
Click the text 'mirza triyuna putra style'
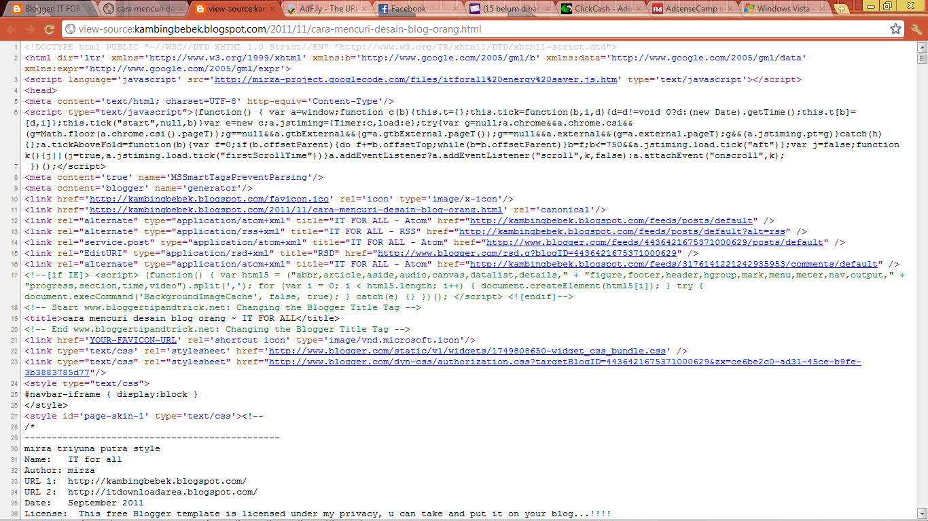coord(92,448)
